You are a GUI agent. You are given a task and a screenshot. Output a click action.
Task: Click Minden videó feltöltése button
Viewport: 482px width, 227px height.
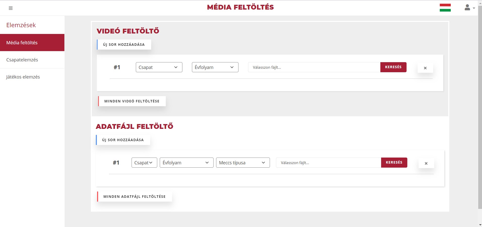[132, 101]
